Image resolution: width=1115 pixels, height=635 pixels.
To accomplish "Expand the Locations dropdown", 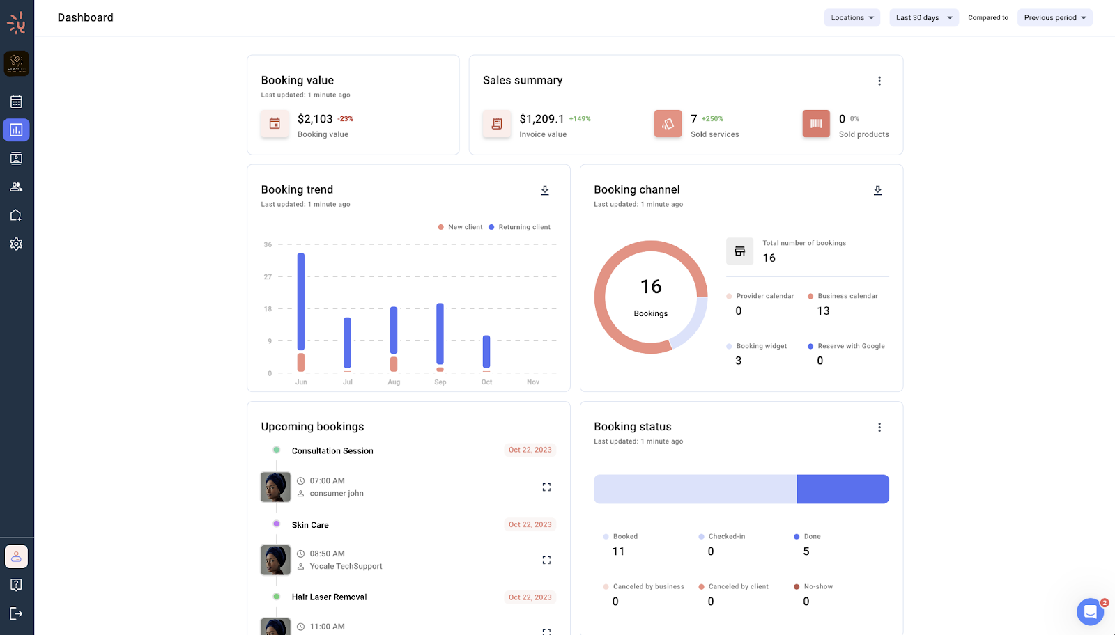I will (852, 17).
